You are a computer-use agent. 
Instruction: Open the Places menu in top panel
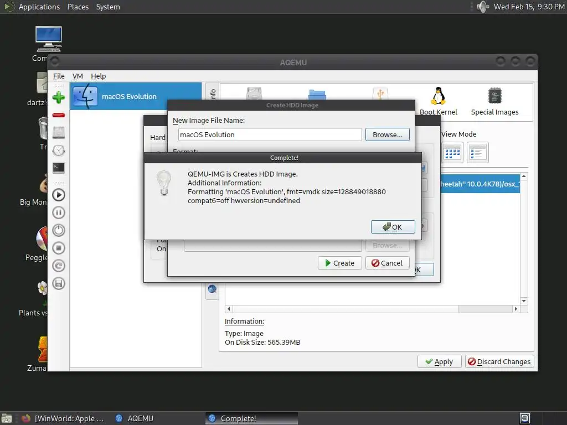(x=78, y=7)
